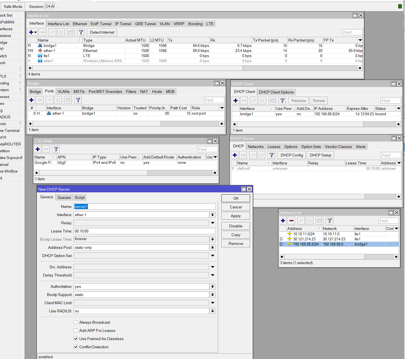Screen dimensions: 405x359
Task: Open the VLANs tab in Bridge window
Action: click(63, 92)
